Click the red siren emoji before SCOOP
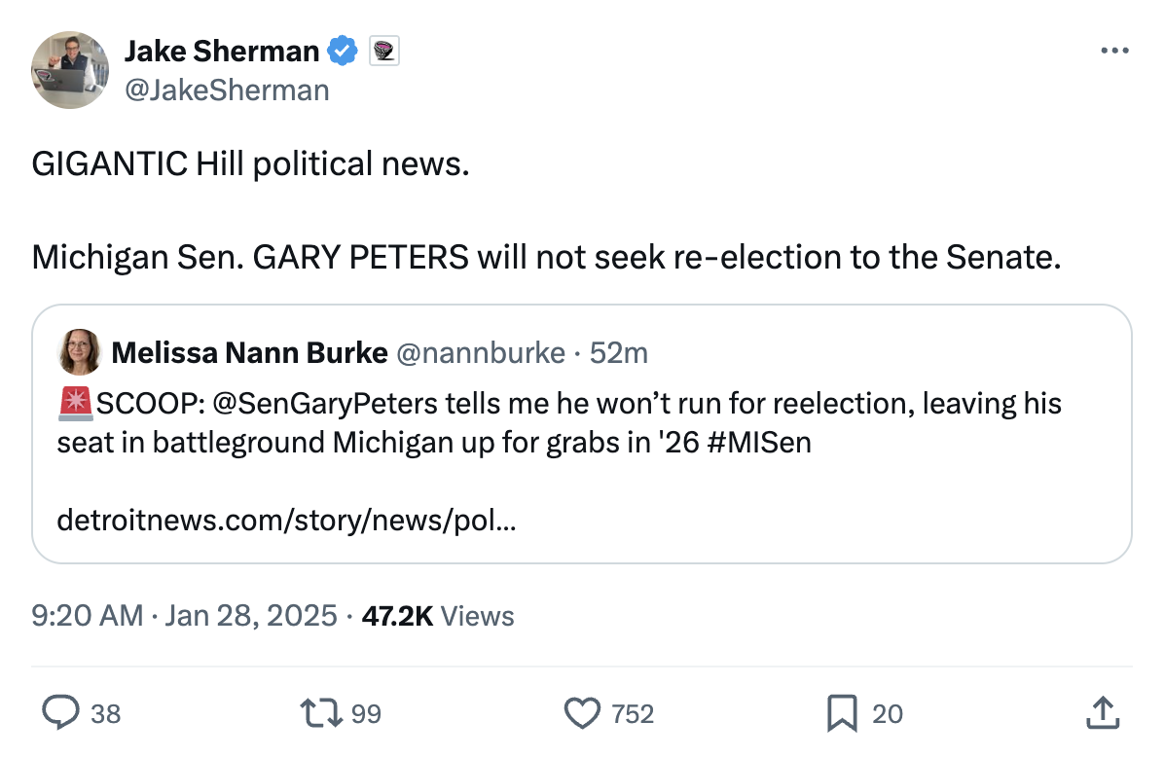The width and height of the screenshot is (1164, 757). [75, 402]
